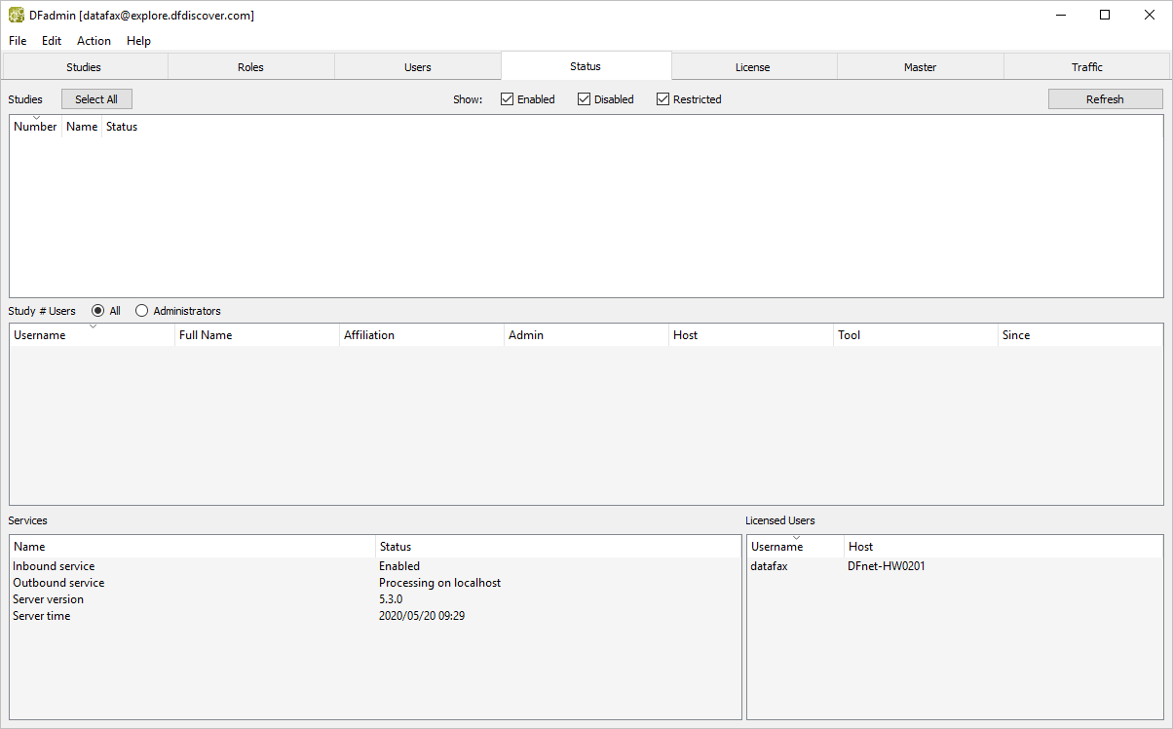
Task: Open the Help menu
Action: (x=138, y=41)
